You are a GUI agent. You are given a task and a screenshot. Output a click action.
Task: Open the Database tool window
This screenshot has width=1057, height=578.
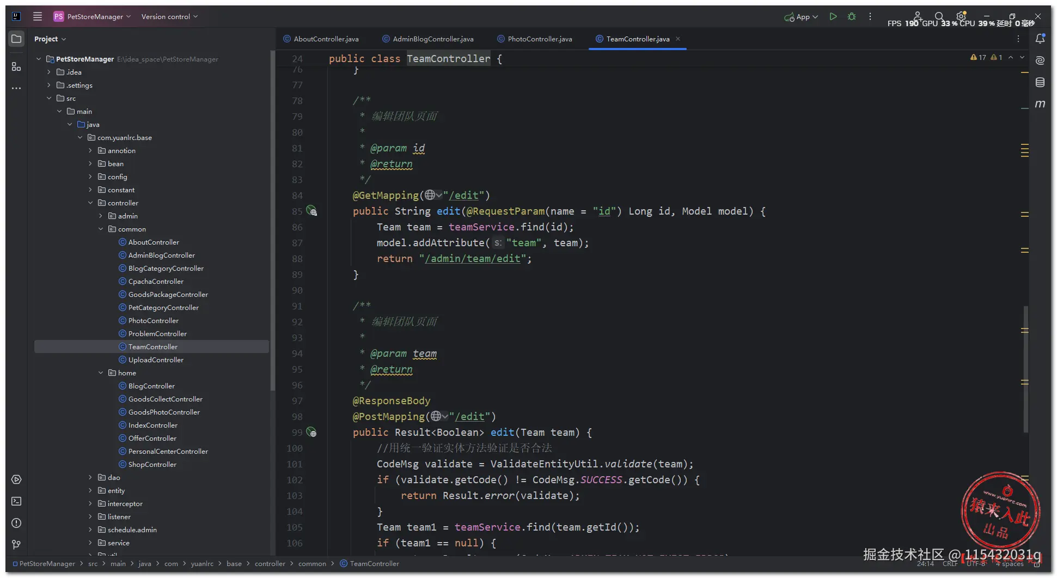click(1040, 82)
